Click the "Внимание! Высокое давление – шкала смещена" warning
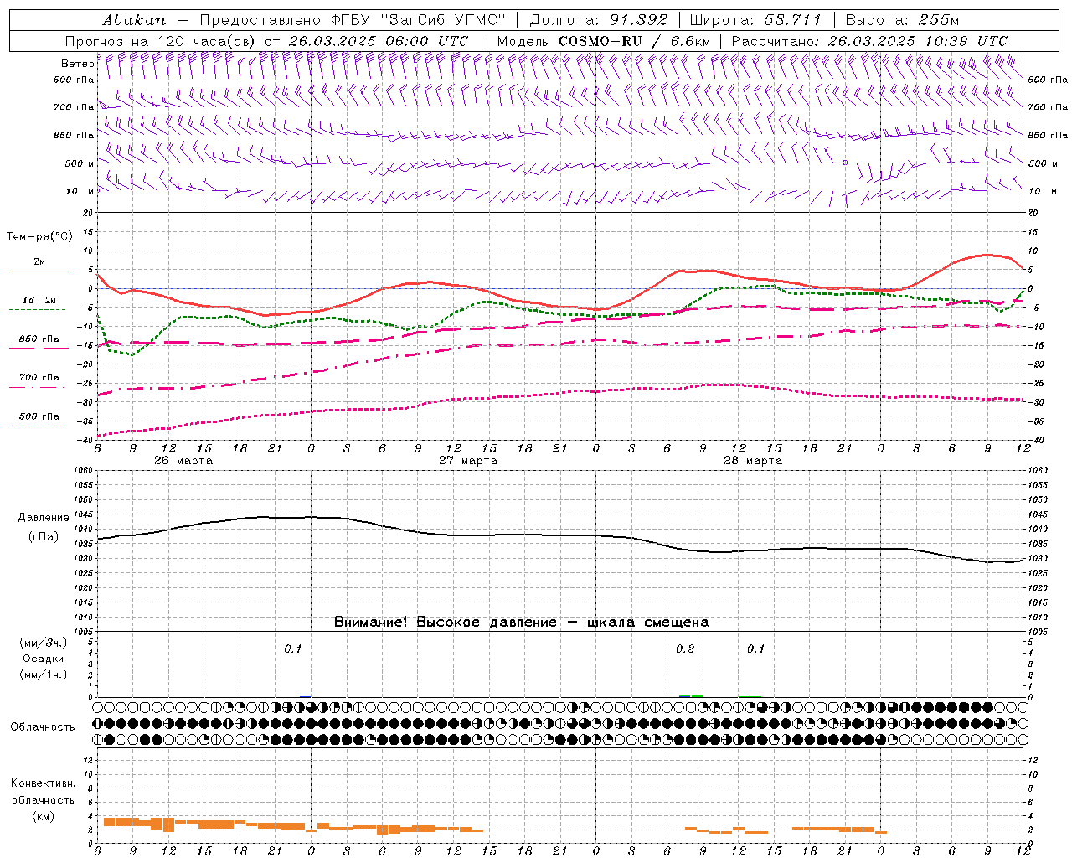Image resolution: width=1072 pixels, height=858 pixels. point(522,623)
